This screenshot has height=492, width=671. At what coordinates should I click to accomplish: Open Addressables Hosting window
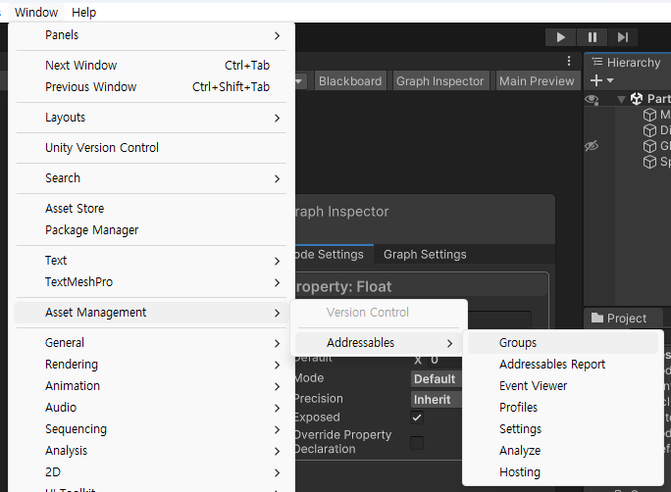click(x=563, y=472)
